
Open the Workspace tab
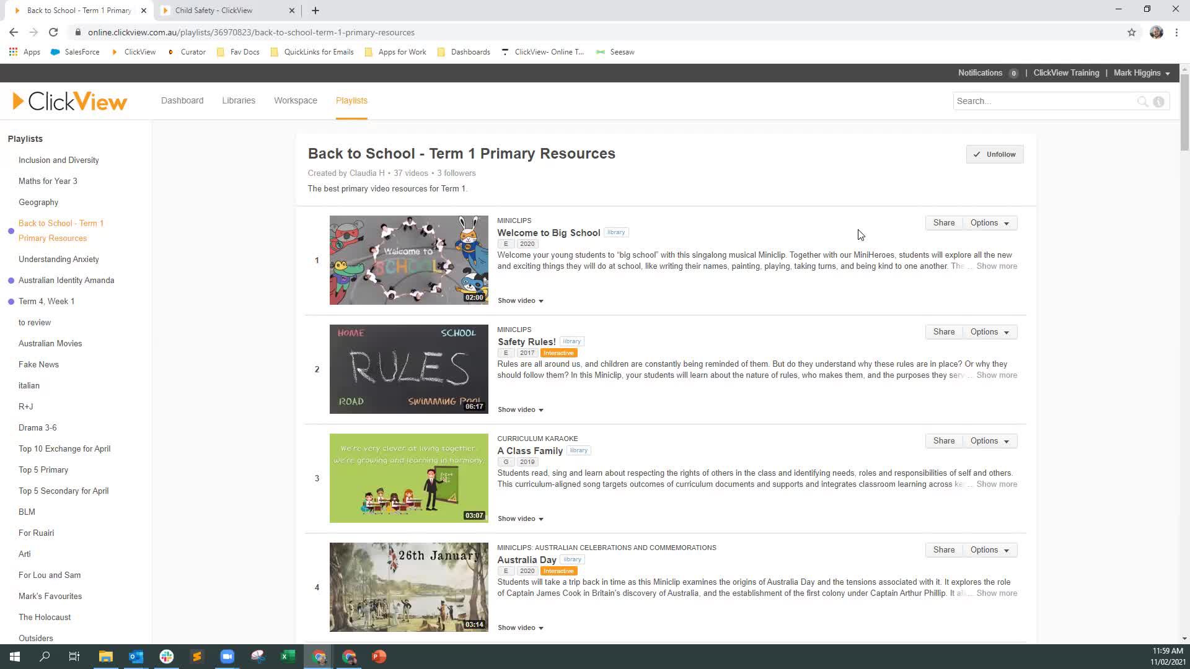pos(296,100)
